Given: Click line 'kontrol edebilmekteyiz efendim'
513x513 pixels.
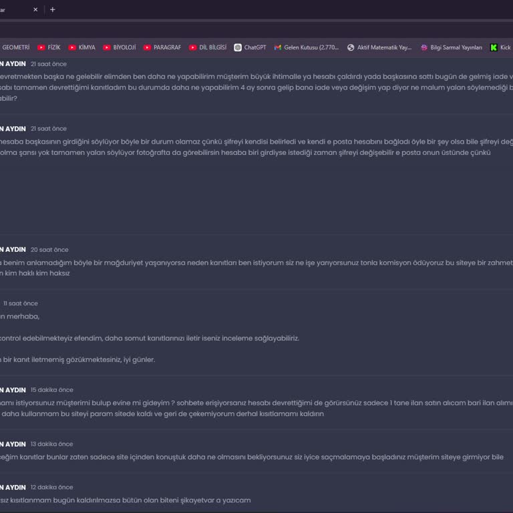Looking at the screenshot, I should tap(150, 338).
